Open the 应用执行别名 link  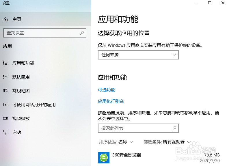(111, 101)
